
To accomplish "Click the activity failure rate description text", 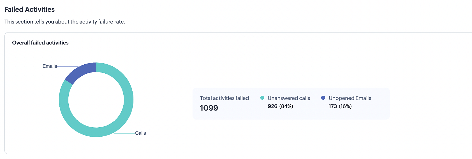I will tap(65, 22).
